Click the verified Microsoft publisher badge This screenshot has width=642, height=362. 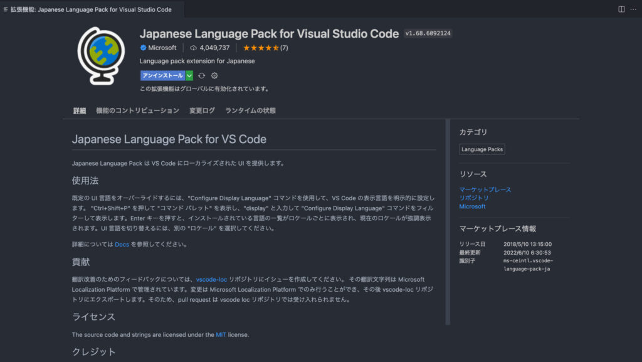point(144,48)
